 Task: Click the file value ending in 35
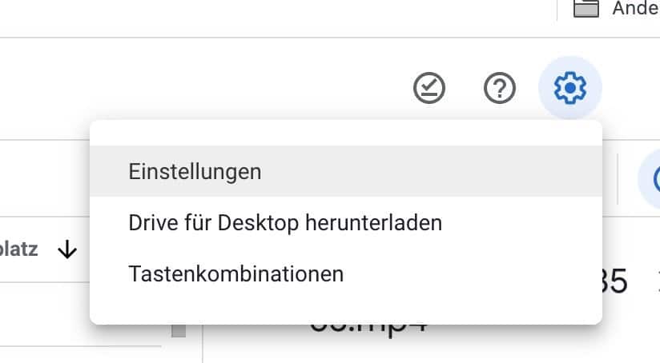pos(614,281)
